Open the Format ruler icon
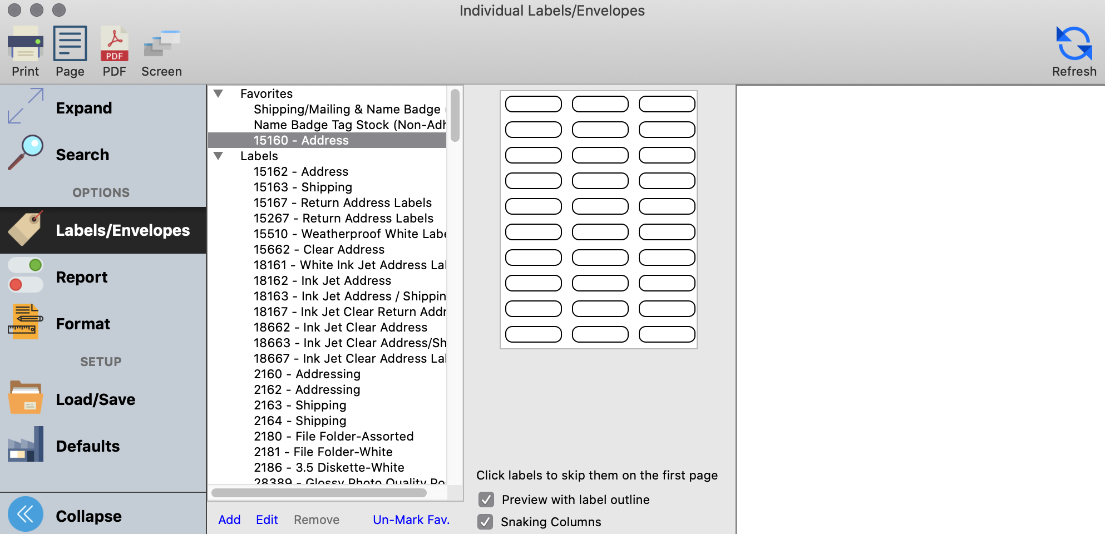Screen dimensions: 1105x534 tap(26, 322)
